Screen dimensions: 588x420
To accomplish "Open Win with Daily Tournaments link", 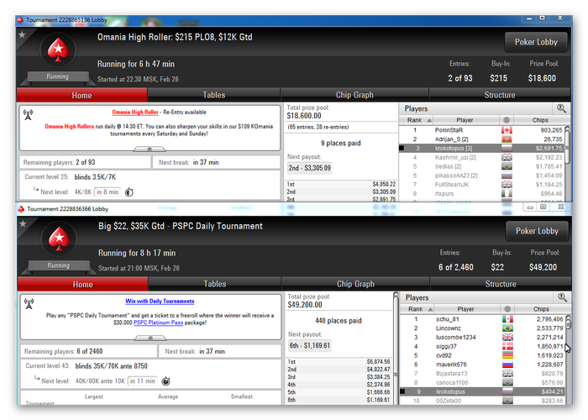I will 160,301.
